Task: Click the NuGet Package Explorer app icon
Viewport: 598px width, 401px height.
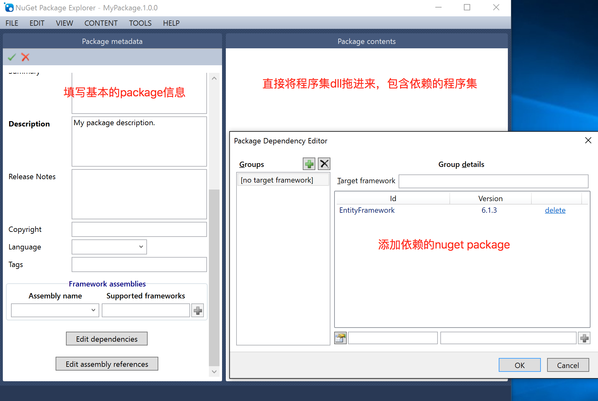Action: (9, 8)
